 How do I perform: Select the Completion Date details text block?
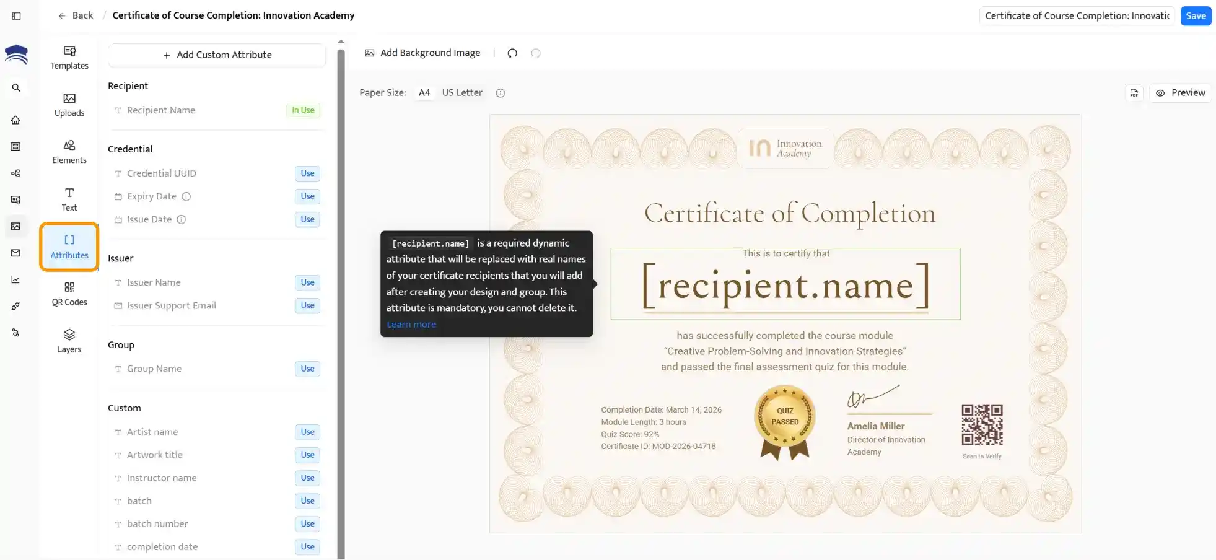pos(661,428)
